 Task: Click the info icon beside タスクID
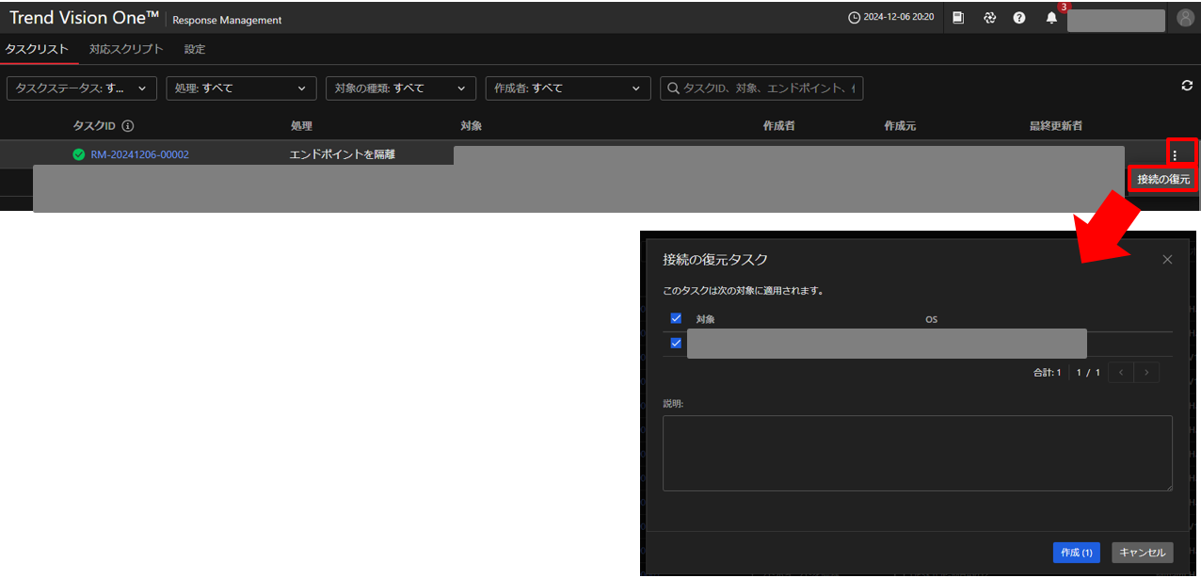[x=128, y=126]
